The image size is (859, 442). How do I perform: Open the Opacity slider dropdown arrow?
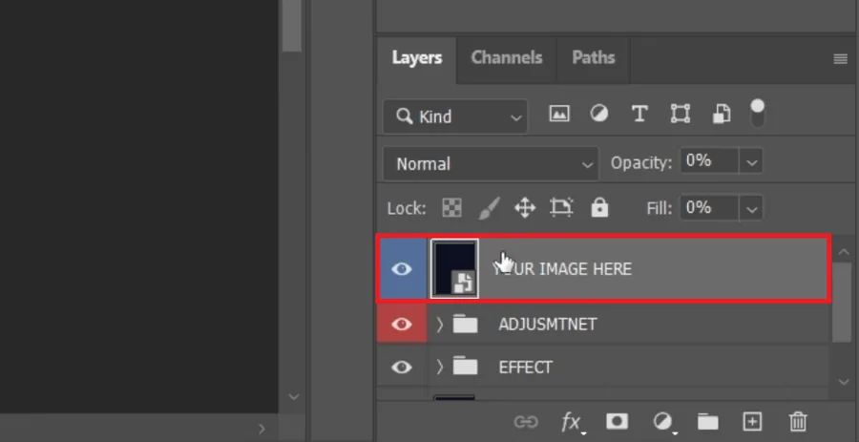click(x=751, y=162)
